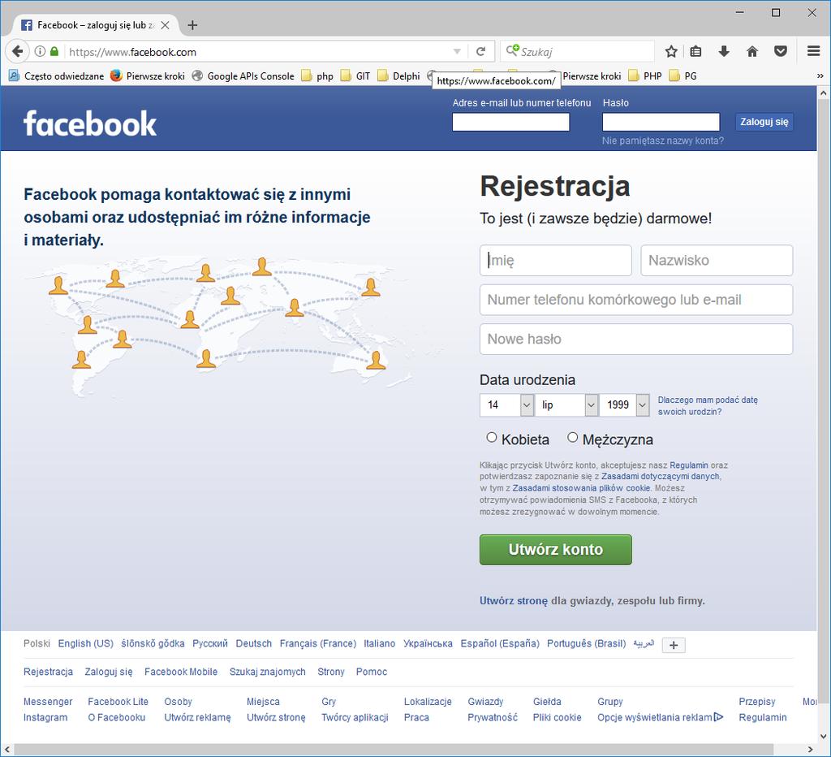The width and height of the screenshot is (831, 757).
Task: Close the Facebook tab
Action: [x=165, y=25]
